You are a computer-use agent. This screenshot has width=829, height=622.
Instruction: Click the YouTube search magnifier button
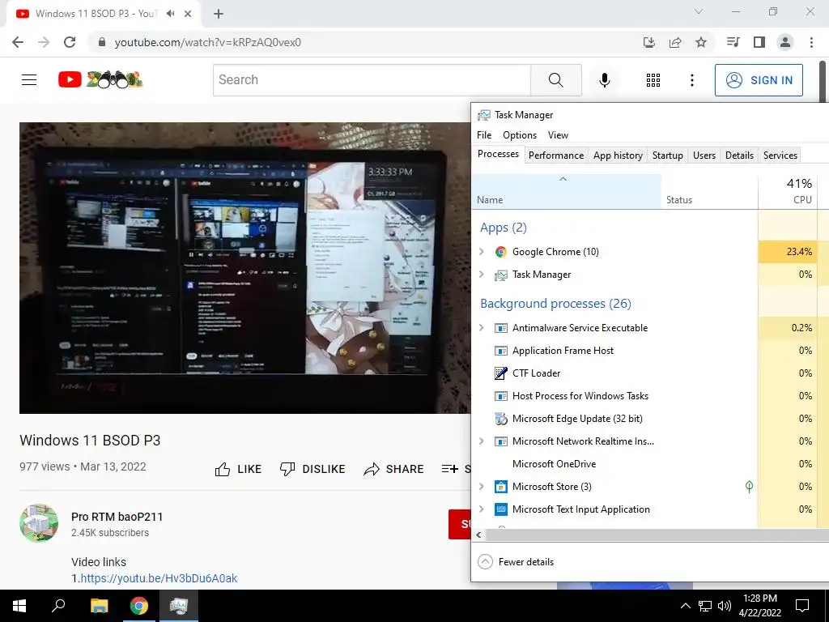[555, 80]
